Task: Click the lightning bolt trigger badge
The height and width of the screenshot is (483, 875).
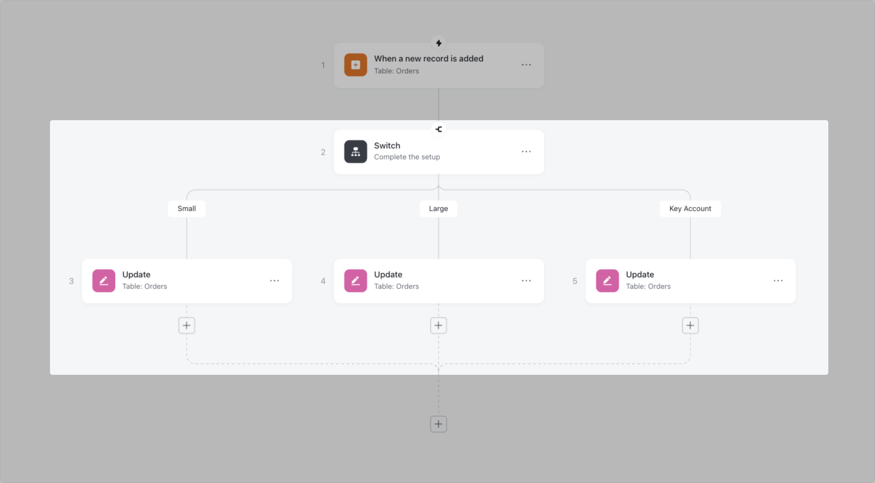Action: [439, 43]
